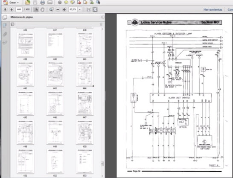233x178 pixels.
Task: Activate the Hand pan tool
Action: click(42, 9)
